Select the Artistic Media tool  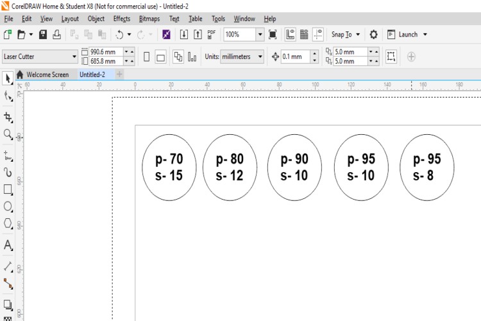[x=8, y=172]
